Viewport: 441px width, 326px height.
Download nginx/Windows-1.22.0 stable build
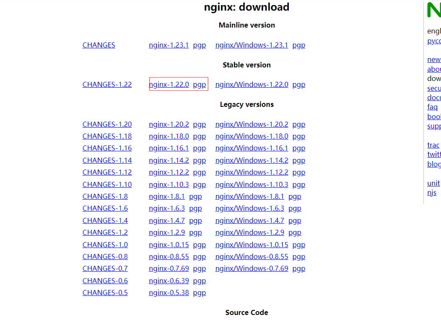pos(251,85)
